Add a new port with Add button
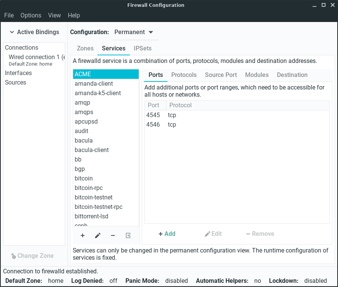The image size is (338, 287). pos(167,234)
